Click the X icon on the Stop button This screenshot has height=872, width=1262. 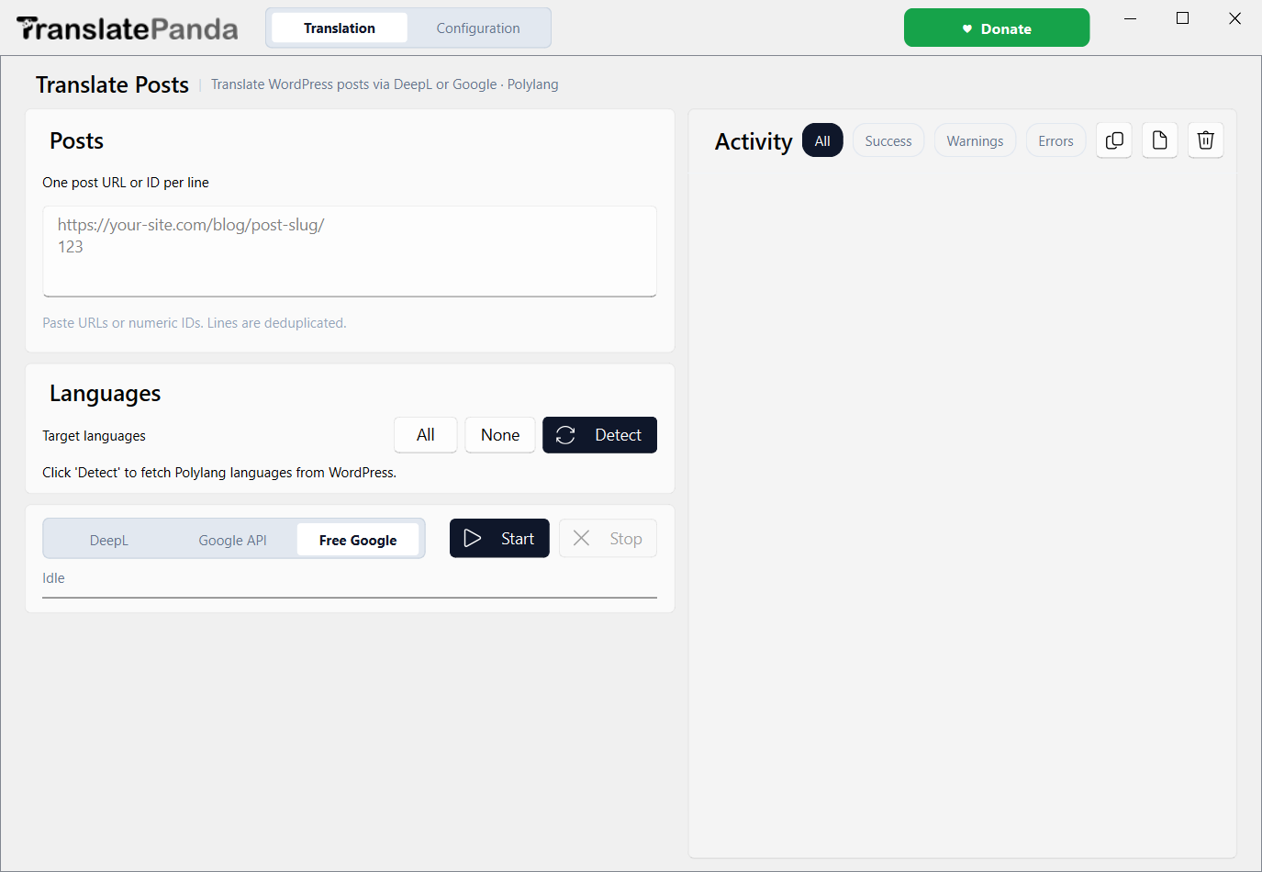[x=581, y=538]
